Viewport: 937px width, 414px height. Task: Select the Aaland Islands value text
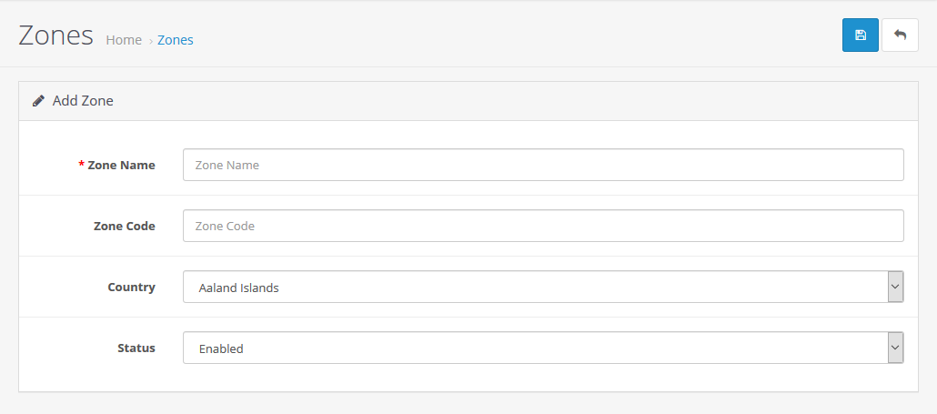239,288
